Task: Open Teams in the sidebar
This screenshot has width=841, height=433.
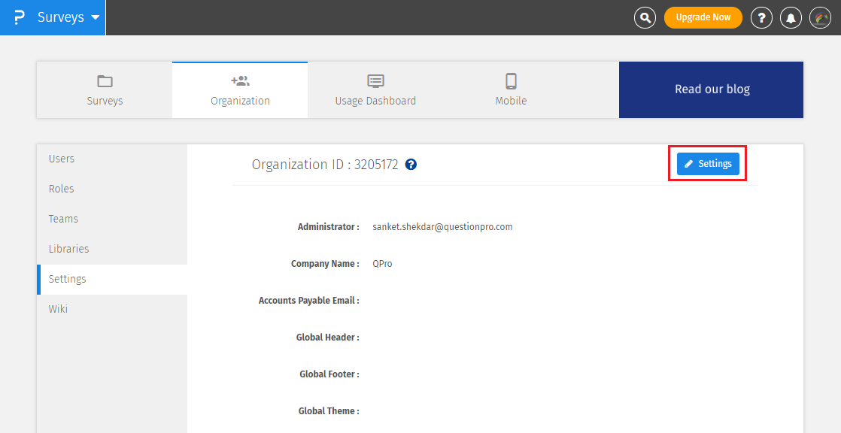Action: (x=112, y=219)
